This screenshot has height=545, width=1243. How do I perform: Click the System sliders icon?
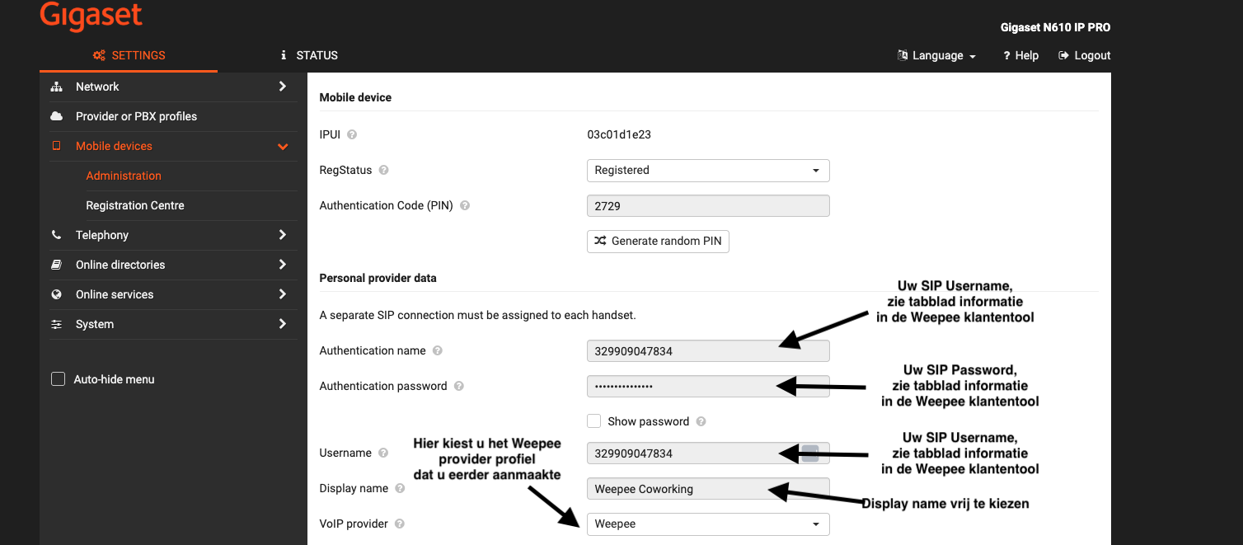(57, 324)
